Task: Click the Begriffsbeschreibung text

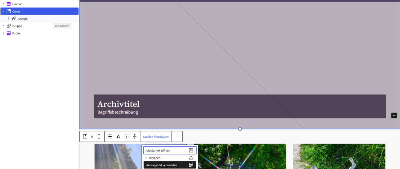Action: point(118,112)
